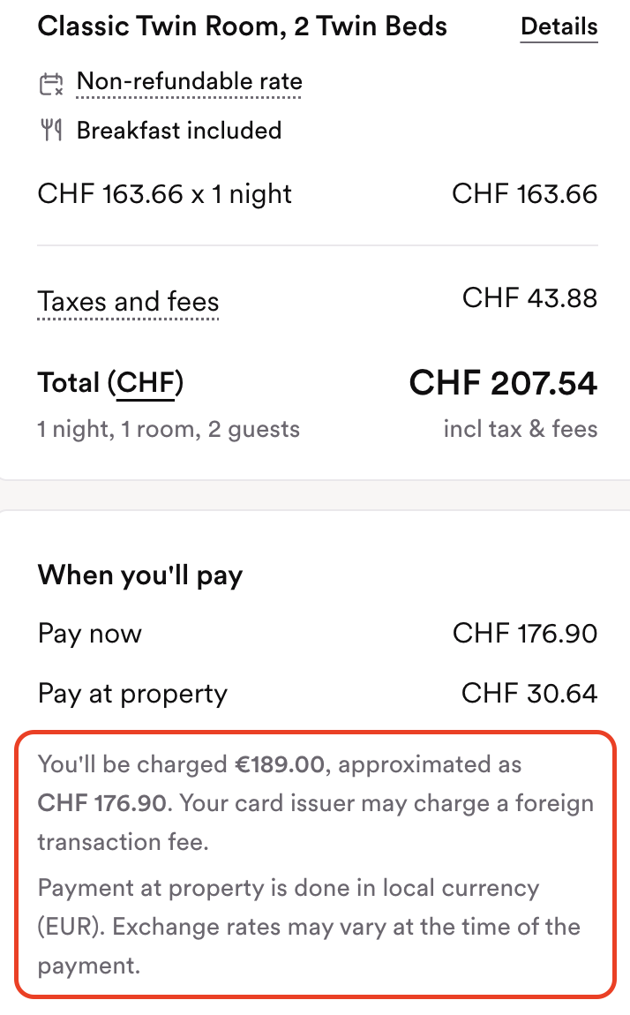Click the Pay at property row label
Screen dimensions: 630x1015
pyautogui.click(x=132, y=694)
